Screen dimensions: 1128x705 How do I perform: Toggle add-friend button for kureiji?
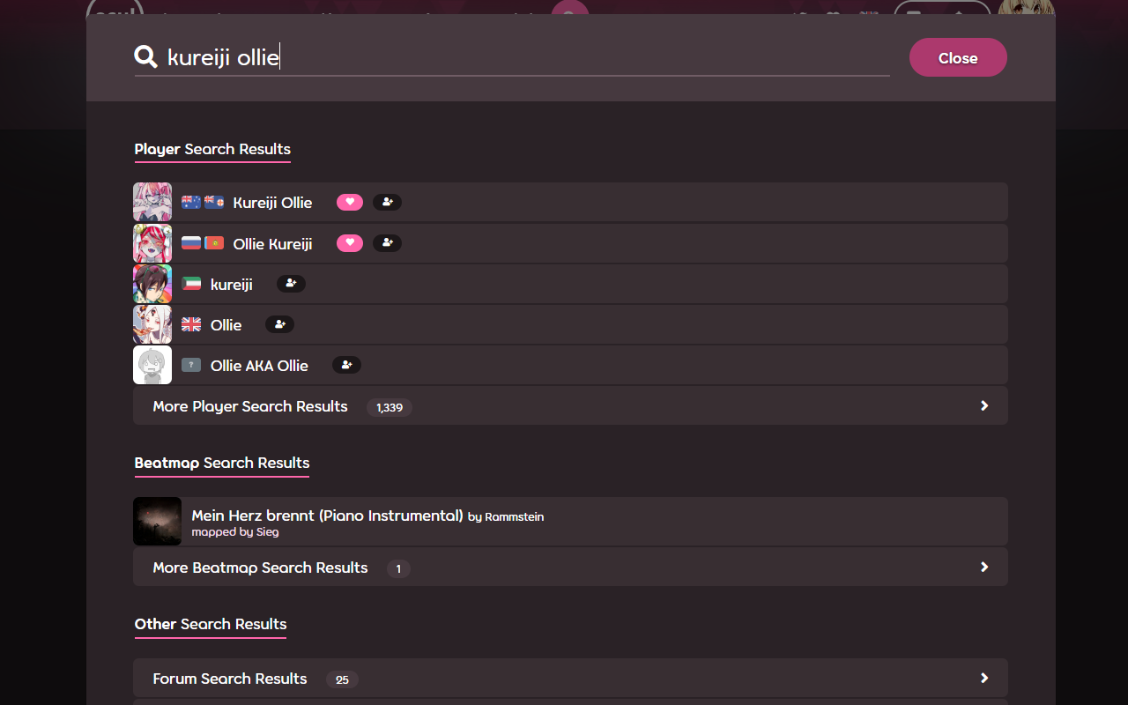[x=291, y=284]
